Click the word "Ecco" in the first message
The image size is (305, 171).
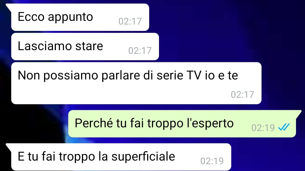31,17
